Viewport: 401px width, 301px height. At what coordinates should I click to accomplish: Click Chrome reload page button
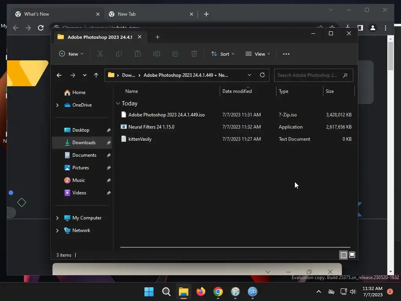click(x=41, y=28)
